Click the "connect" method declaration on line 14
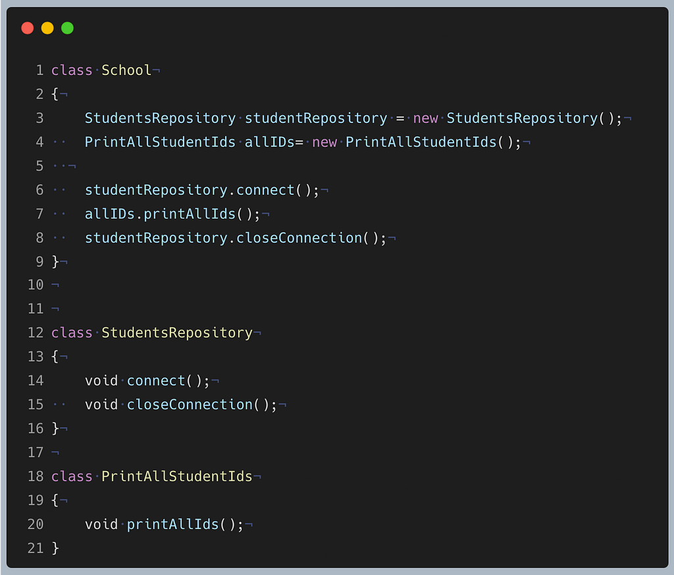This screenshot has width=674, height=575. (156, 380)
